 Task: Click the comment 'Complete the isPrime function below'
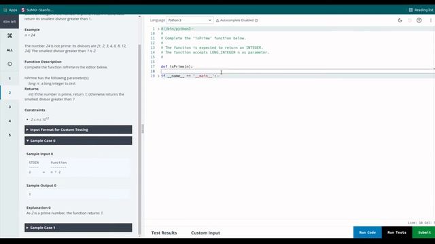[x=203, y=38]
